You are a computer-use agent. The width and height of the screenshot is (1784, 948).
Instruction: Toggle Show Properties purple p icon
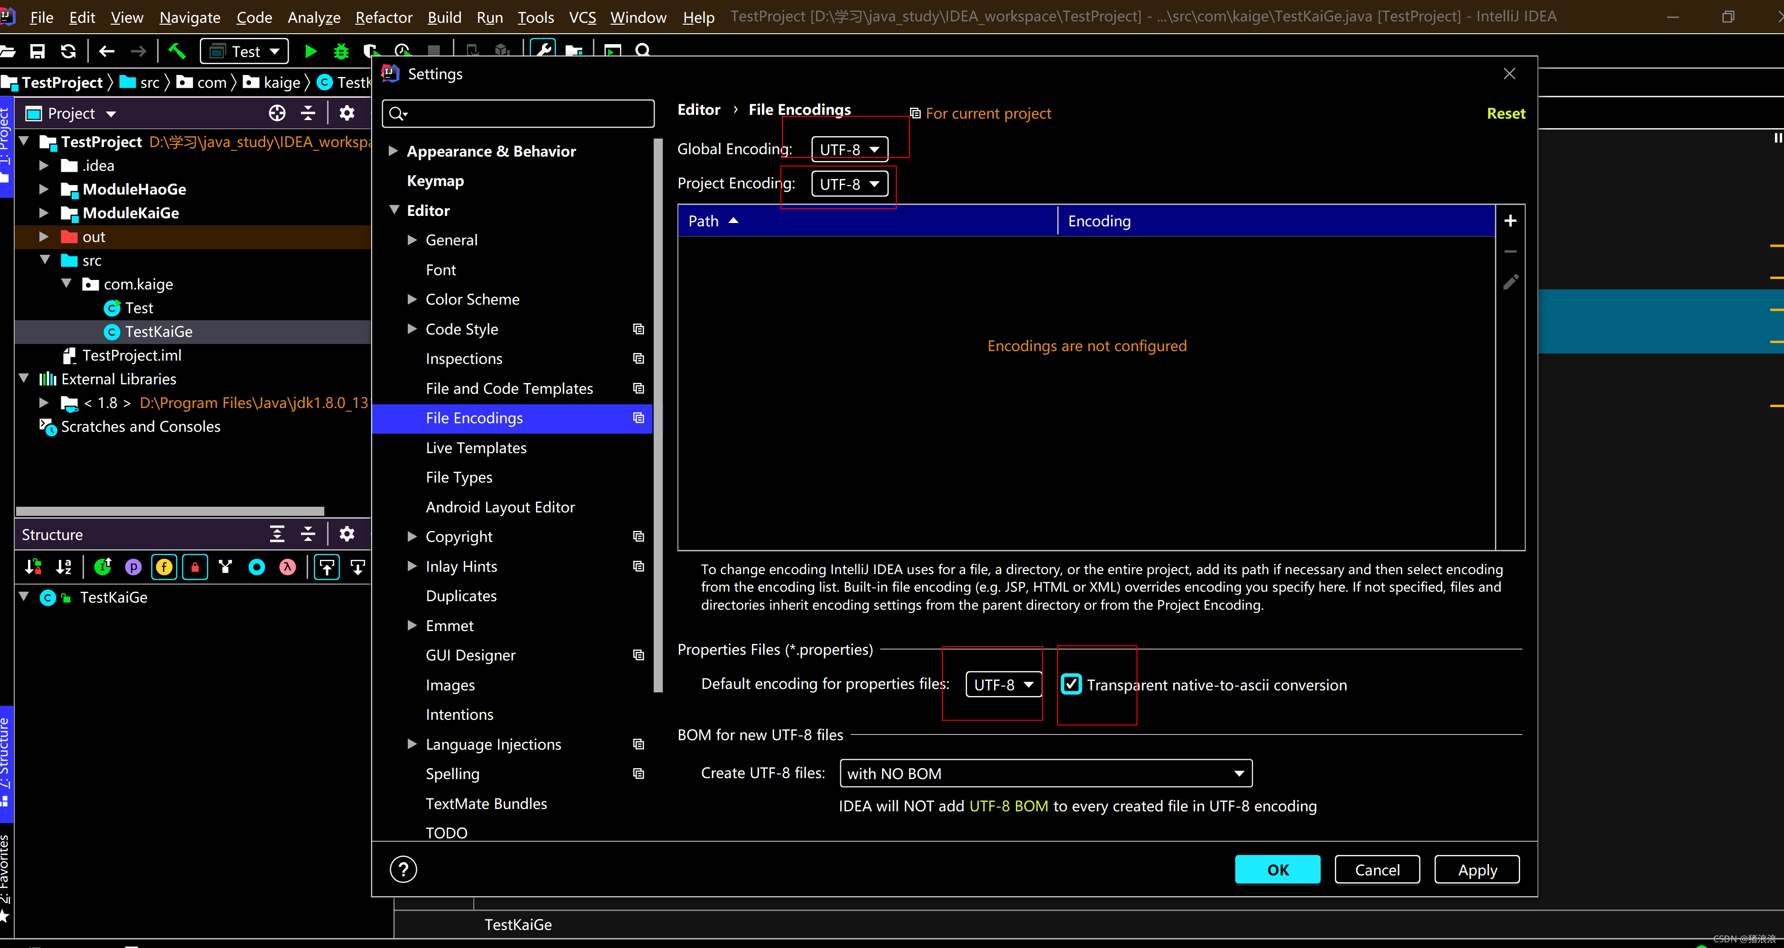pos(133,567)
